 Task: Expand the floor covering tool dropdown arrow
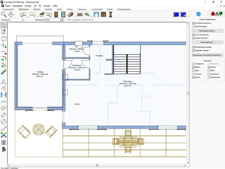click(x=92, y=16)
